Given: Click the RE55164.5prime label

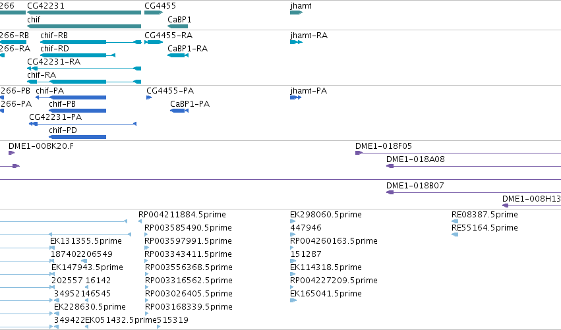Looking at the screenshot, I should pos(485,228).
